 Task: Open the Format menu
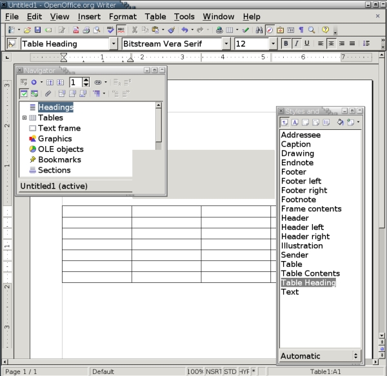[x=123, y=16]
